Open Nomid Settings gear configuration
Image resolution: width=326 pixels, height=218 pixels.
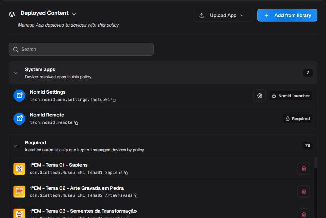click(x=259, y=96)
